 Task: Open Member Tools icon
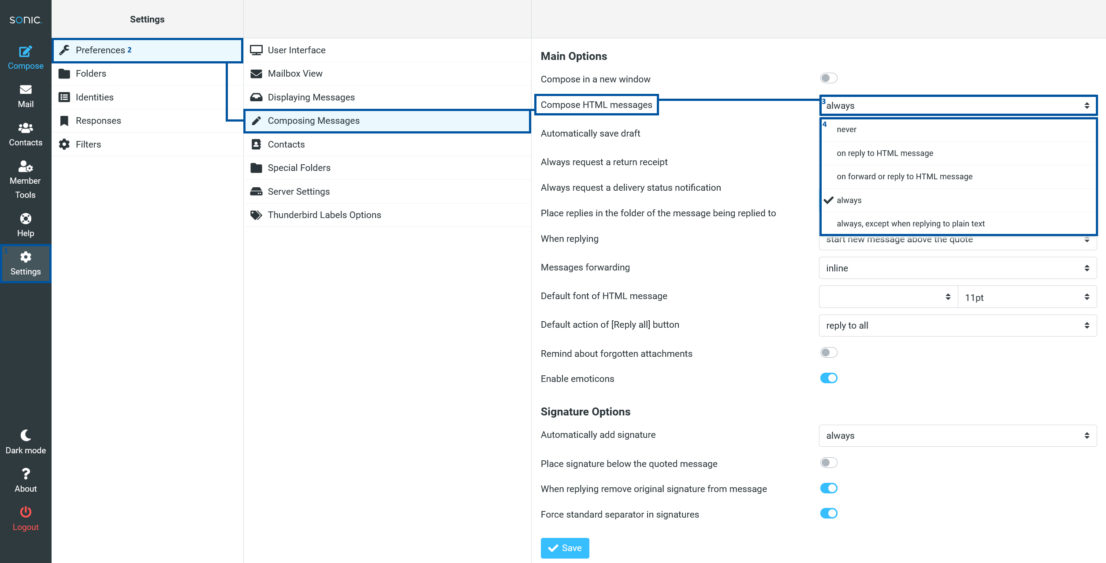pos(26,166)
